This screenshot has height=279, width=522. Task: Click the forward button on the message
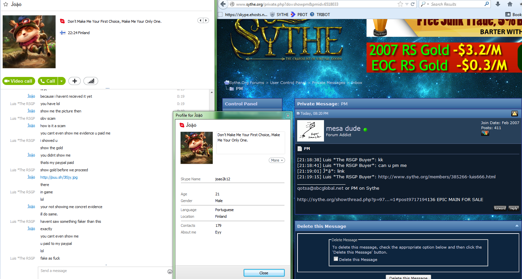tap(500, 208)
